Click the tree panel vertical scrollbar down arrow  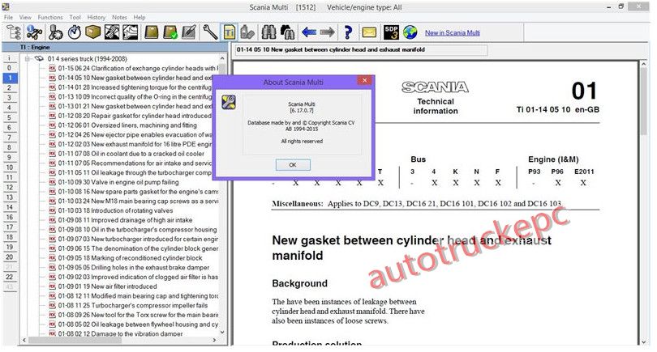pyautogui.click(x=222, y=333)
